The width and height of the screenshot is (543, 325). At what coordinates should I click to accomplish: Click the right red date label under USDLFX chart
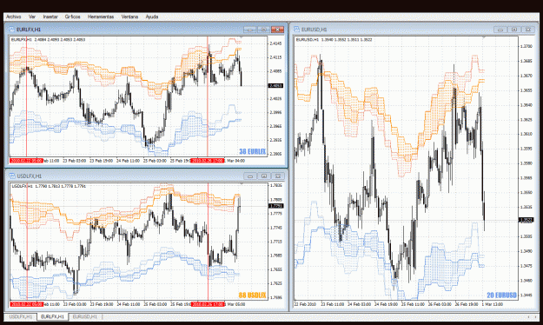point(208,304)
